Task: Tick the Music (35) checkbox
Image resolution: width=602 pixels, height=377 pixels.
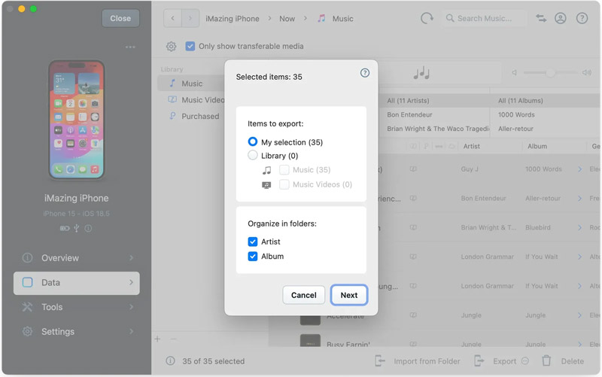Action: [284, 170]
